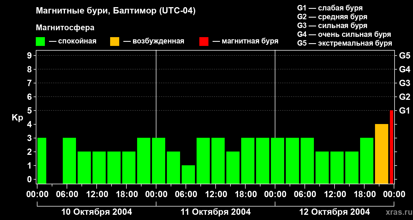
Task: Click the 00:00 green bar on 11 October
Action: (159, 161)
